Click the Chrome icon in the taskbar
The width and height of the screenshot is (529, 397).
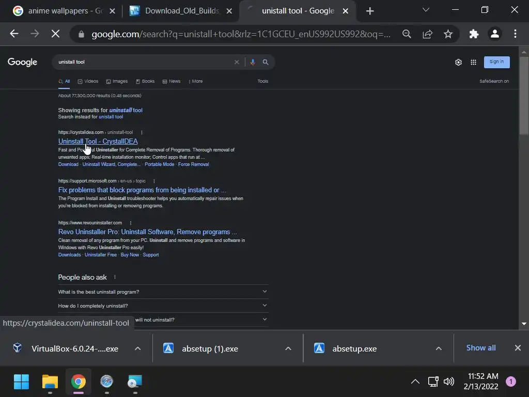79,382
